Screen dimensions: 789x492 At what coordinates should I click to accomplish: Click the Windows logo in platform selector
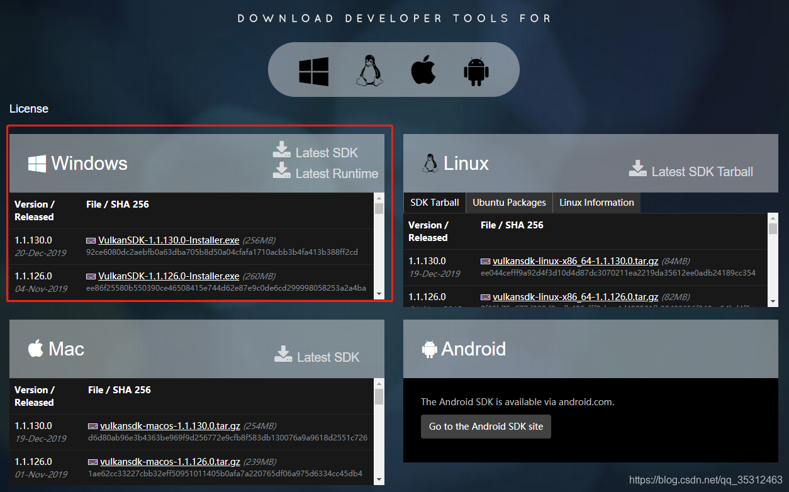pos(314,71)
